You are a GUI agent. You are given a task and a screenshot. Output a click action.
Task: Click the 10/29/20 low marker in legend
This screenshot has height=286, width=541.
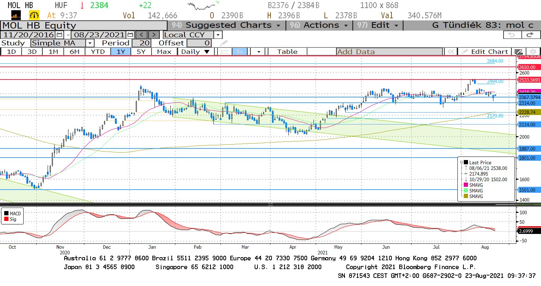point(466,179)
